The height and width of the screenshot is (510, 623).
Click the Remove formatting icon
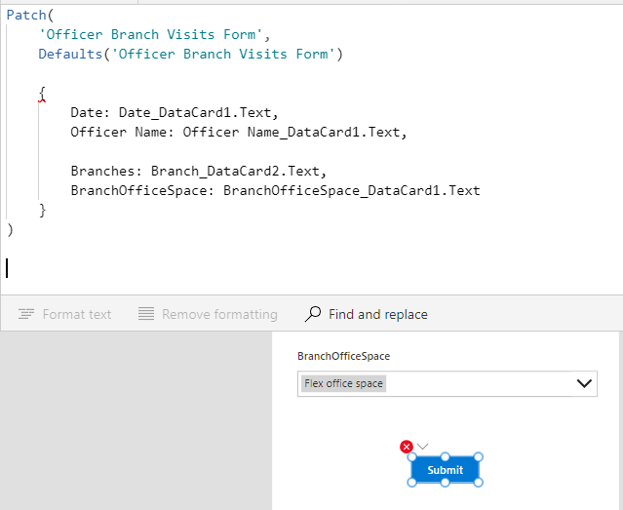[146, 314]
